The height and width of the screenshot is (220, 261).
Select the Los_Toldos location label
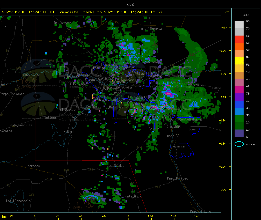coord(115,166)
